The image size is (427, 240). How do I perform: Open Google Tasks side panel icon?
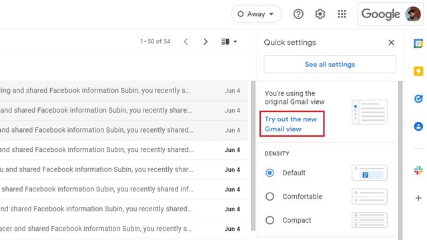[x=418, y=99]
